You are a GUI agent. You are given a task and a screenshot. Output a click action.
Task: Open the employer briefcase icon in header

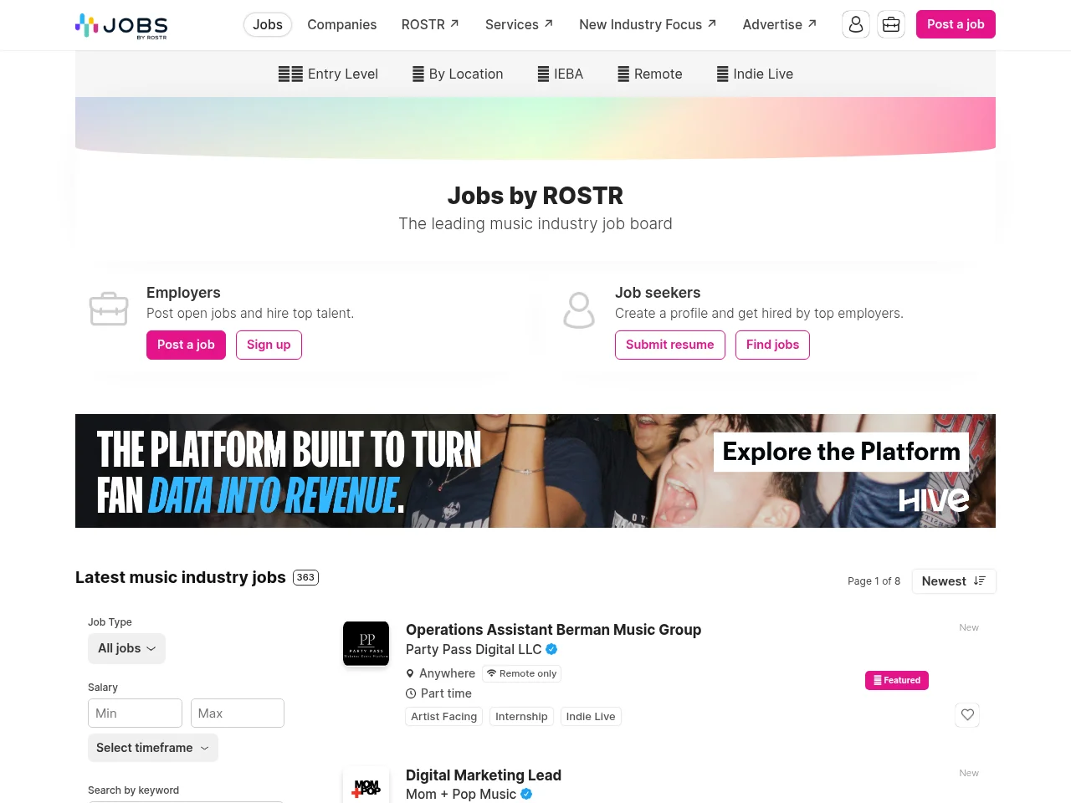tap(891, 24)
